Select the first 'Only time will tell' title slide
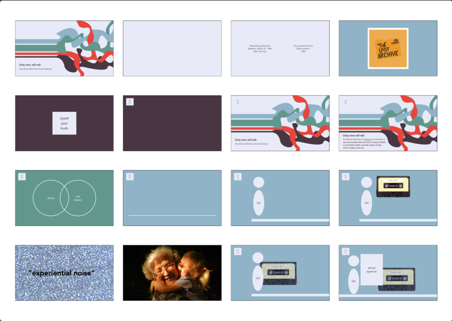452x321 pixels. 64,48
